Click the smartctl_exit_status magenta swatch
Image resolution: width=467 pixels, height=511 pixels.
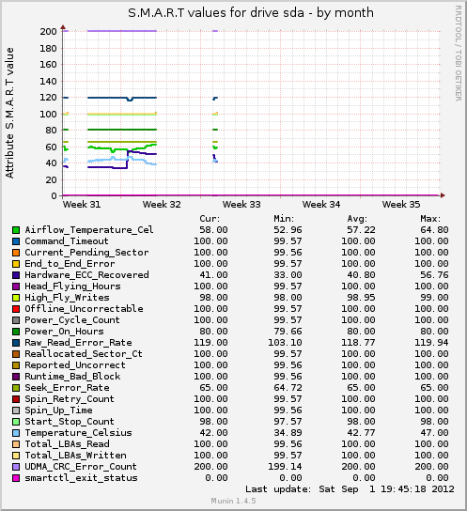point(16,478)
